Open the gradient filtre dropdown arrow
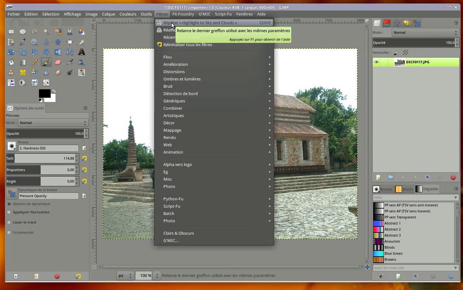463x290 pixels. click(x=456, y=198)
